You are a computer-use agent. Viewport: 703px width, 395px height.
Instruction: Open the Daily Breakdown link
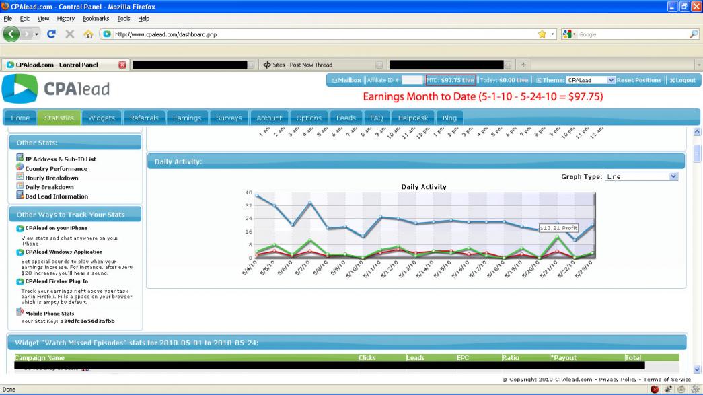(x=49, y=187)
